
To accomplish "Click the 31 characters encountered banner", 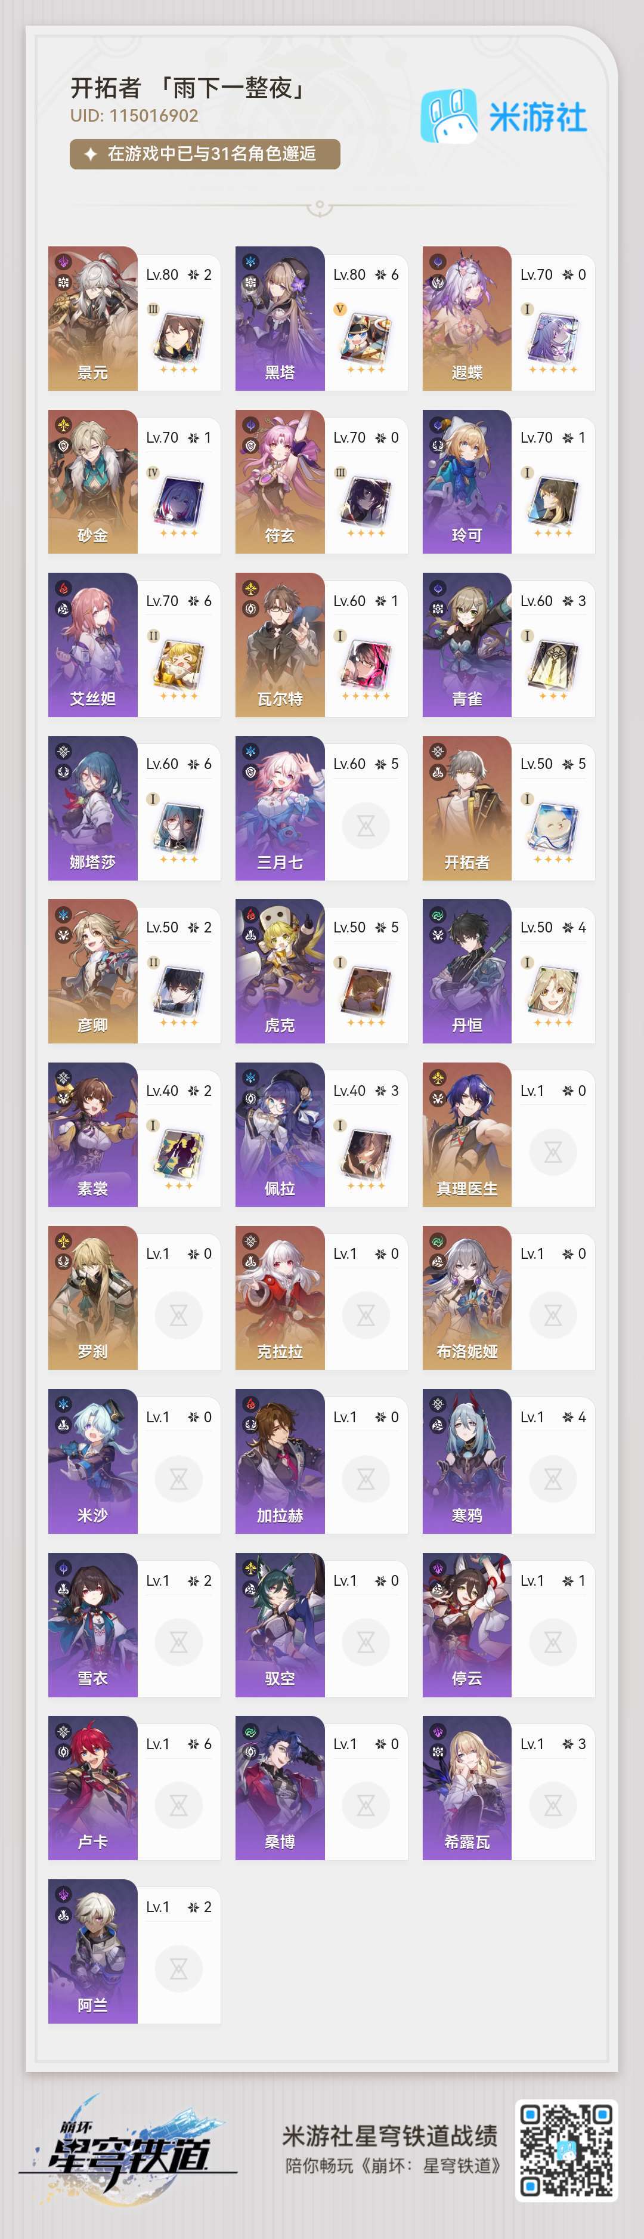I will tap(205, 154).
